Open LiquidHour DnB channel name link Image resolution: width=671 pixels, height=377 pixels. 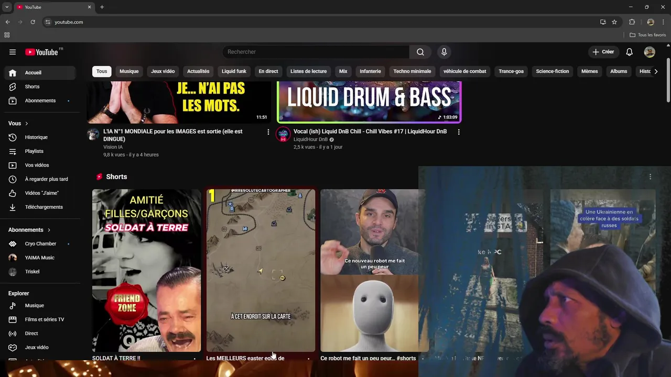(x=310, y=139)
